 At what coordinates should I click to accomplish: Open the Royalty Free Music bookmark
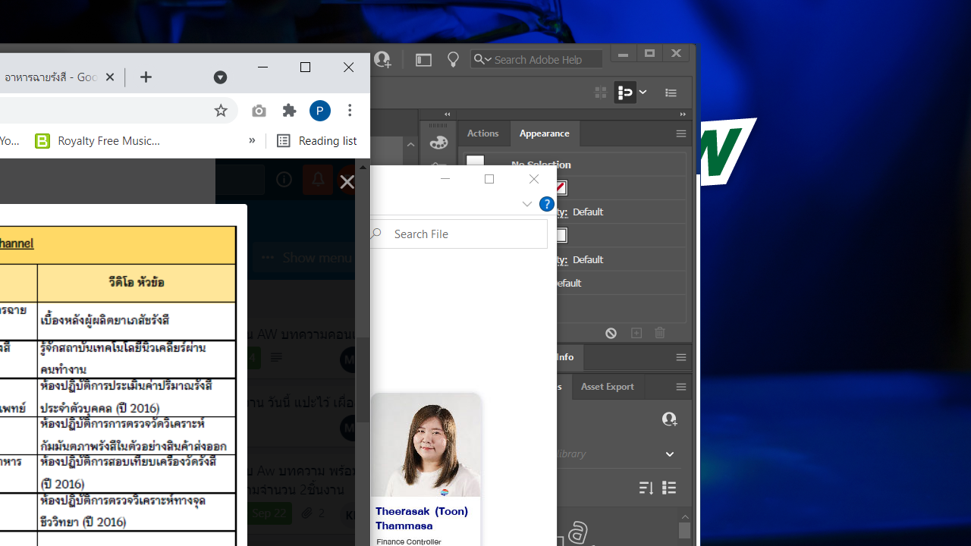point(98,141)
